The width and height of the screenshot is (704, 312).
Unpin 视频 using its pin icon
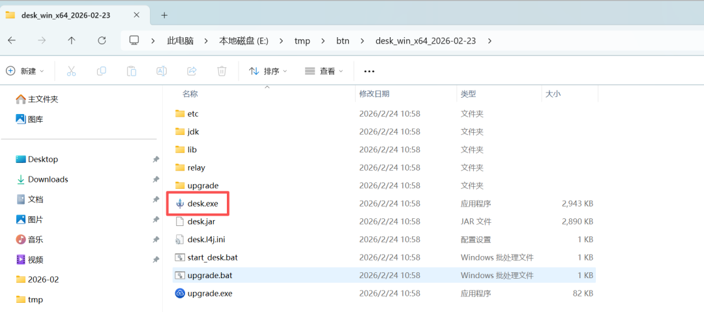(x=156, y=259)
